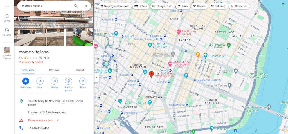This screenshot has height=134, width=288.
Task: Select the Grand St subway station
Action: [169, 82]
